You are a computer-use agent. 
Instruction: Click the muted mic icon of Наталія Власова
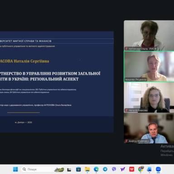pyautogui.click(x=126, y=110)
